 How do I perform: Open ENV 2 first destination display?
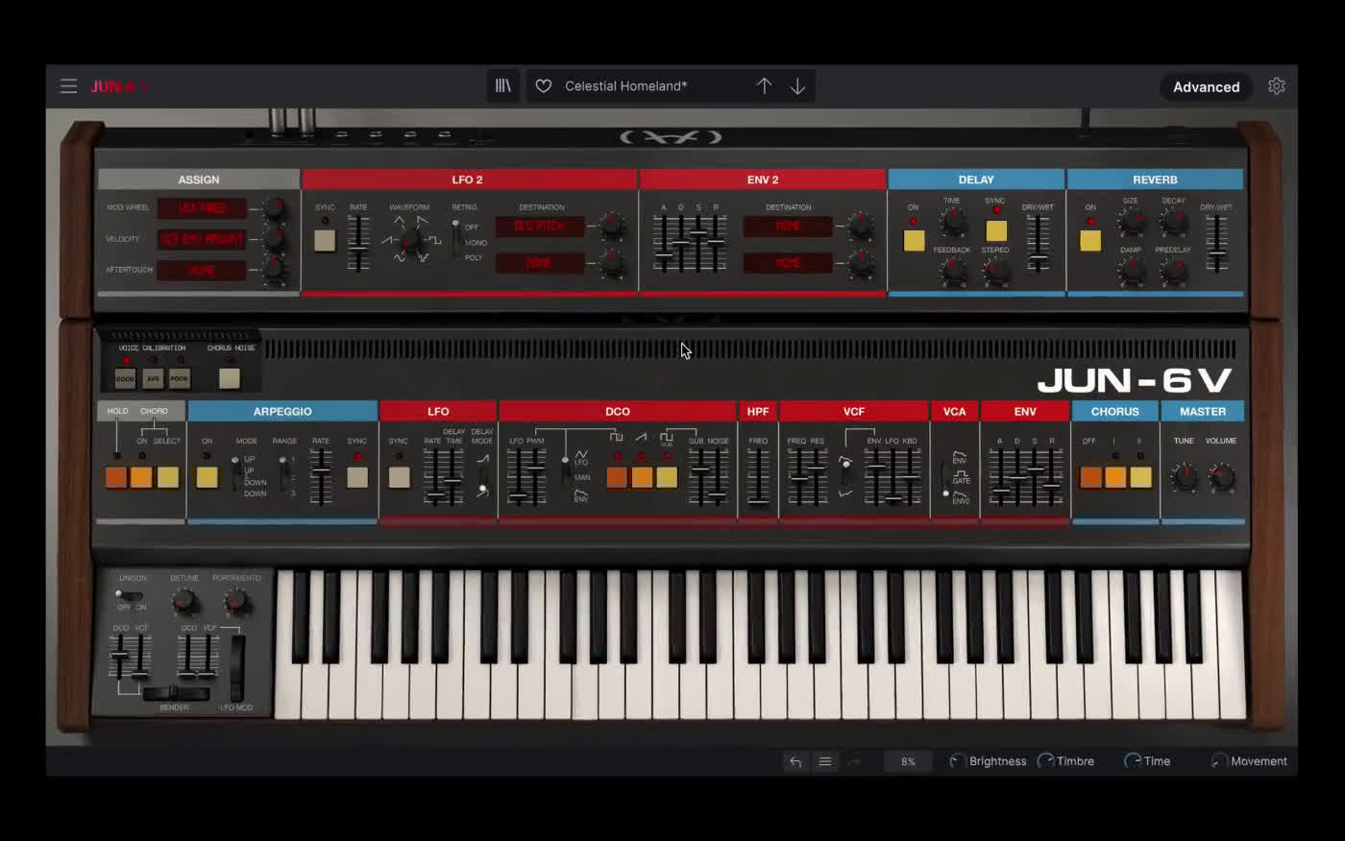point(788,226)
